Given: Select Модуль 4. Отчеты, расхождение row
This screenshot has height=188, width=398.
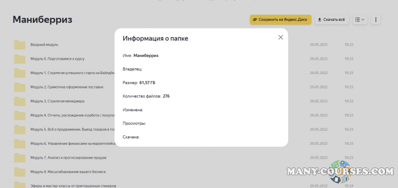Looking at the screenshot, I should (x=73, y=115).
